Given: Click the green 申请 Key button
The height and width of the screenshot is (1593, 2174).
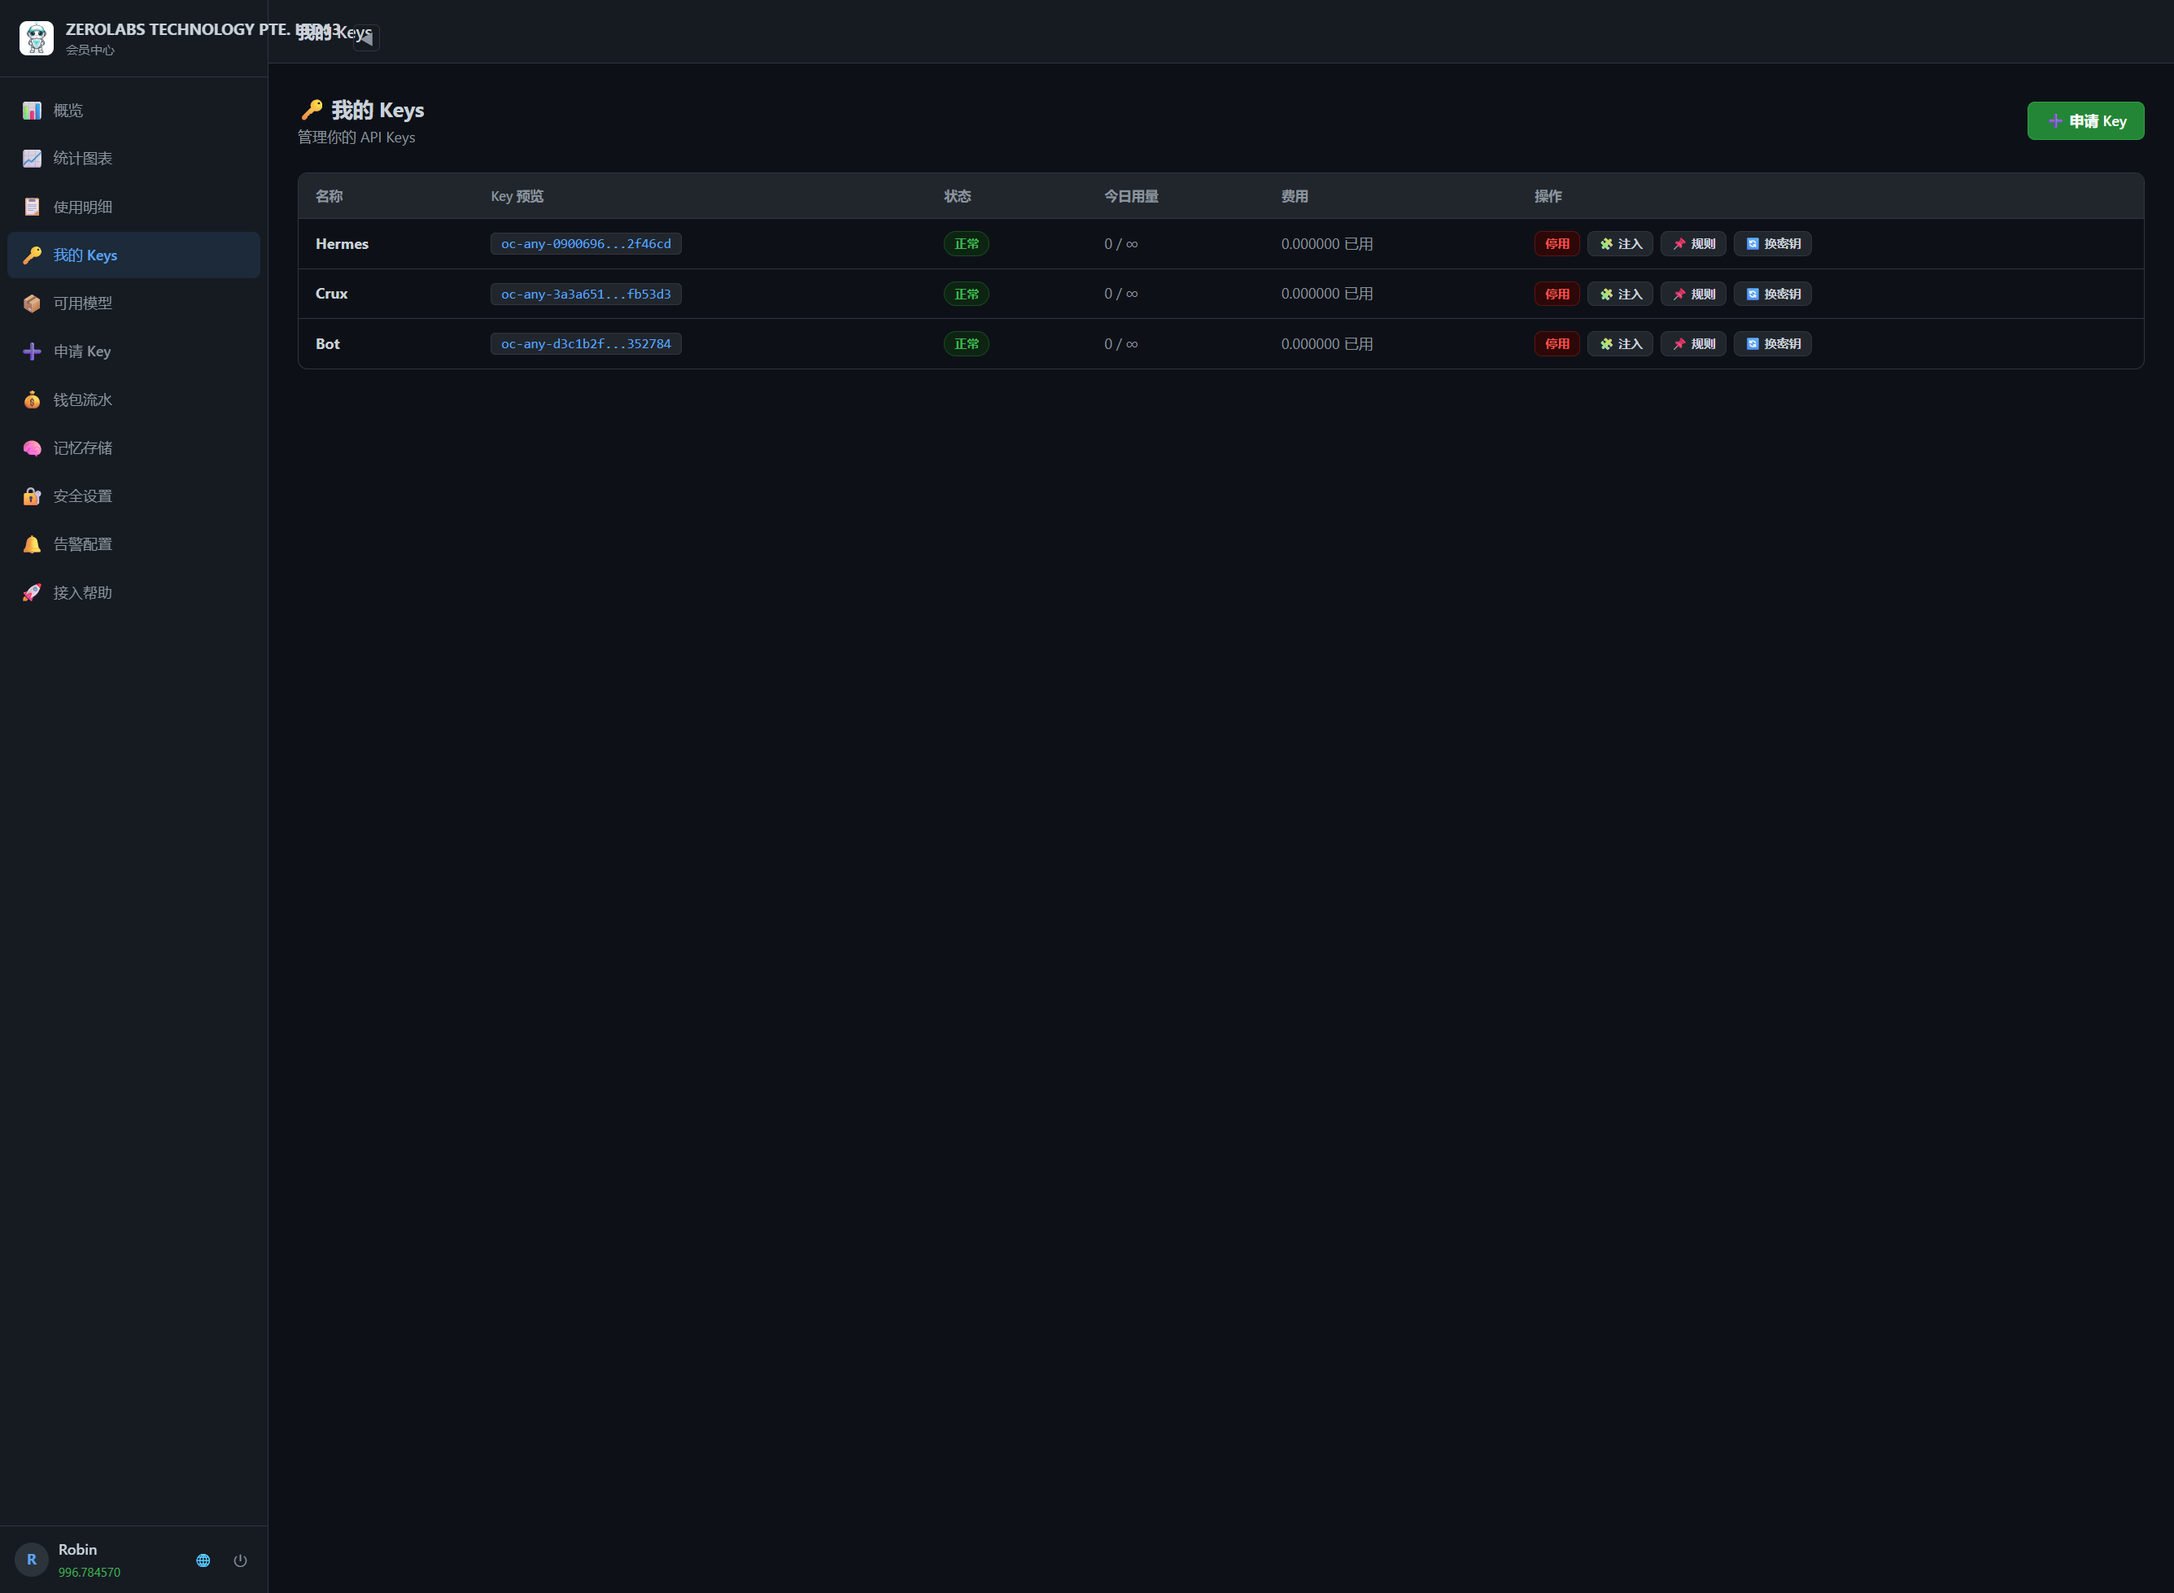Looking at the screenshot, I should click(2085, 120).
